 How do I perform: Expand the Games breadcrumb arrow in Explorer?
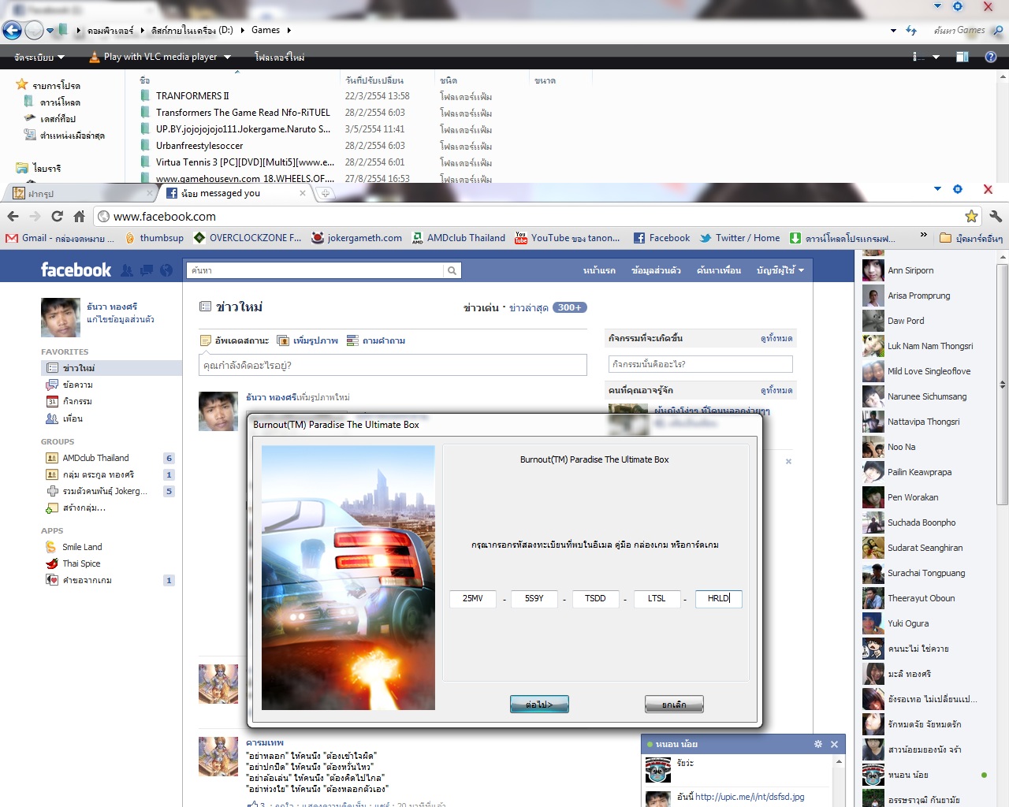coord(289,30)
